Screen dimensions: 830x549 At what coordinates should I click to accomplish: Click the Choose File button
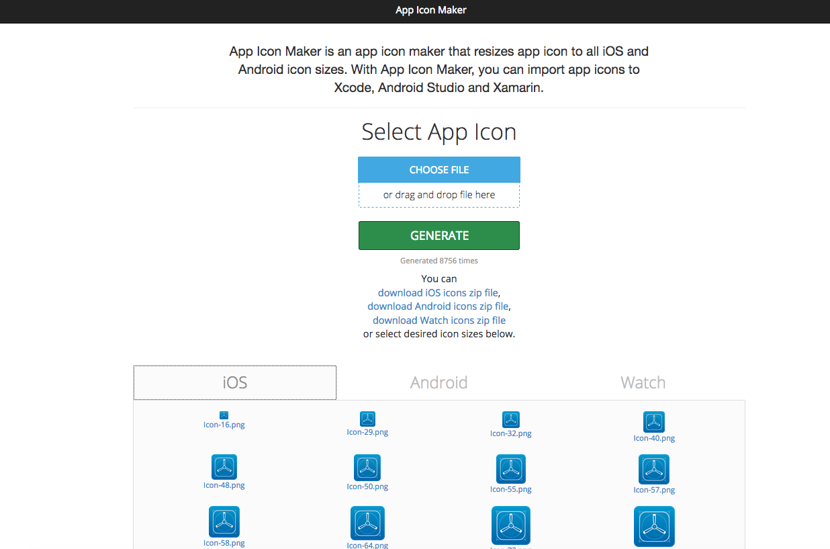pos(439,169)
